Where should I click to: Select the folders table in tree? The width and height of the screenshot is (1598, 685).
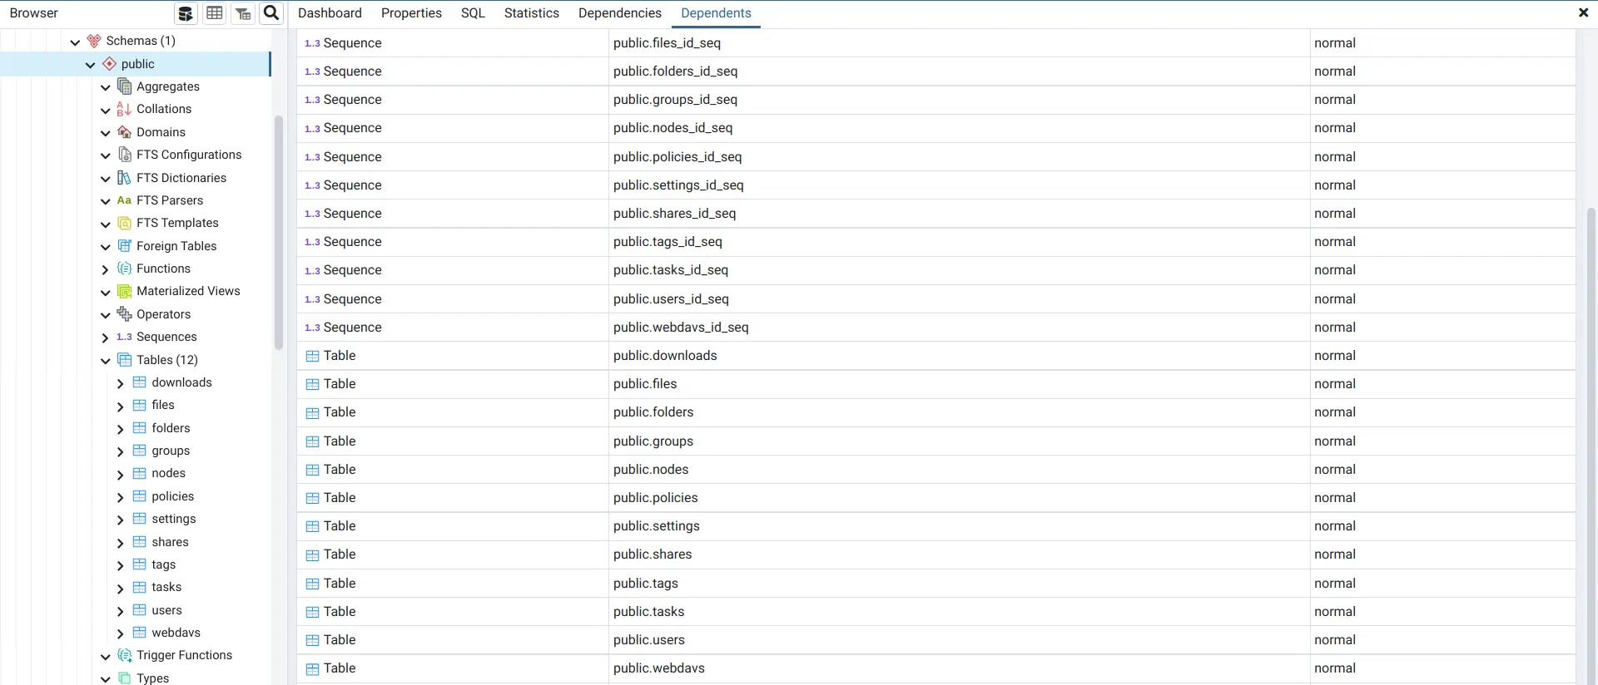click(x=171, y=428)
